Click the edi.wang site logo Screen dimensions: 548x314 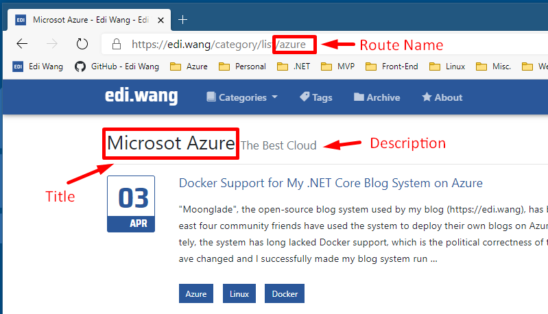(141, 96)
